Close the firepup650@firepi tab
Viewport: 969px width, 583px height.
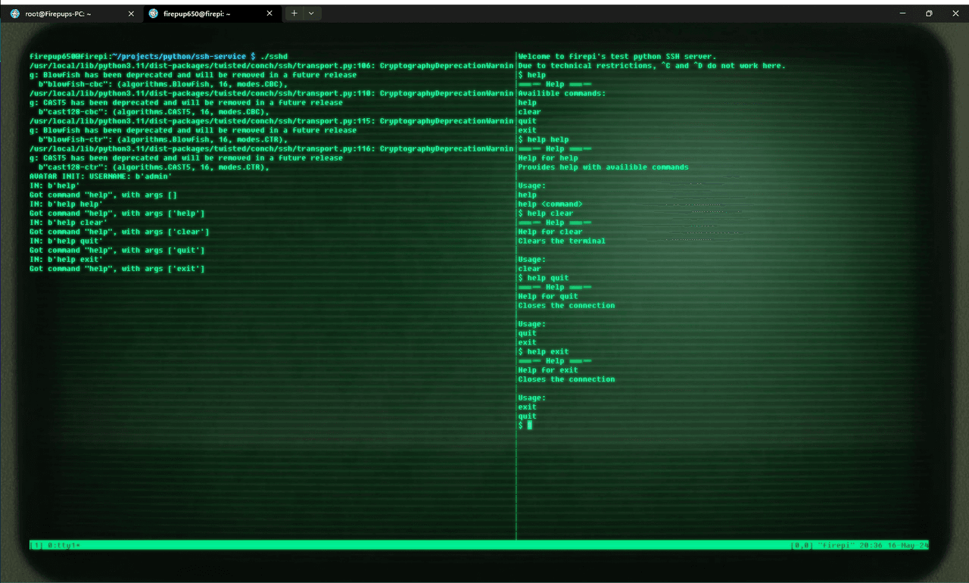click(x=270, y=13)
